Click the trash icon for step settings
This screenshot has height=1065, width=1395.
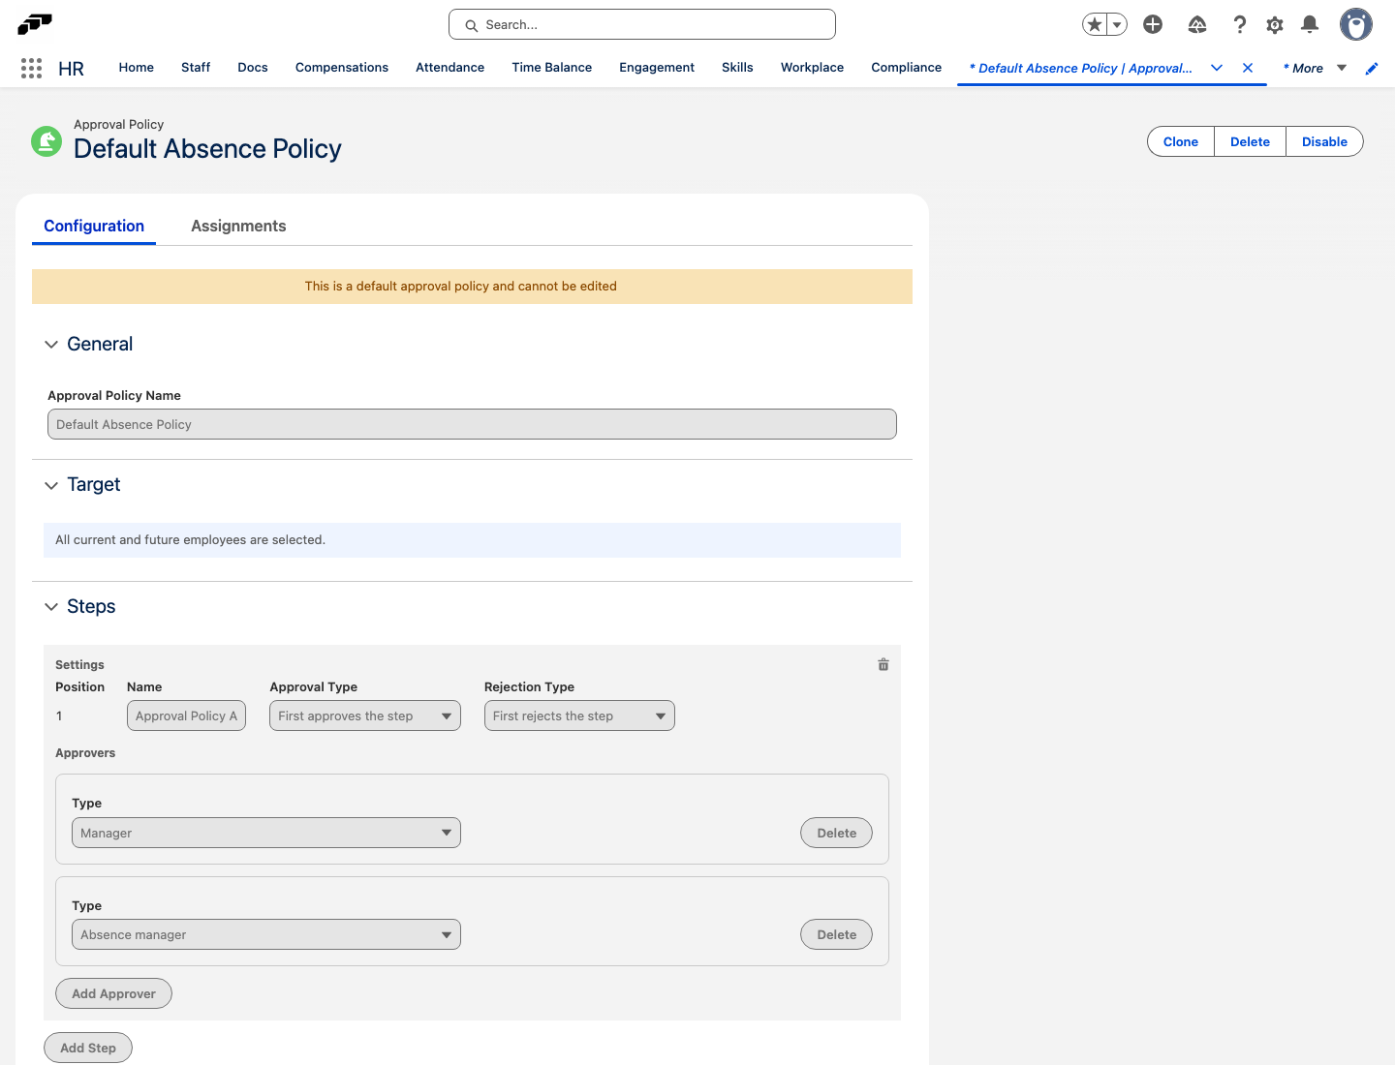click(x=883, y=664)
